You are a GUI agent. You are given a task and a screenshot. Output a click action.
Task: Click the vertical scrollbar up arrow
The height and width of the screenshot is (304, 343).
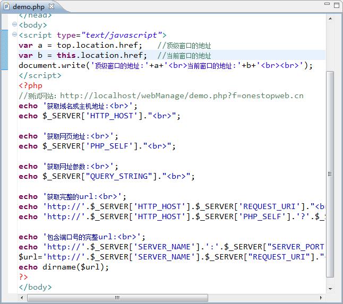330,19
